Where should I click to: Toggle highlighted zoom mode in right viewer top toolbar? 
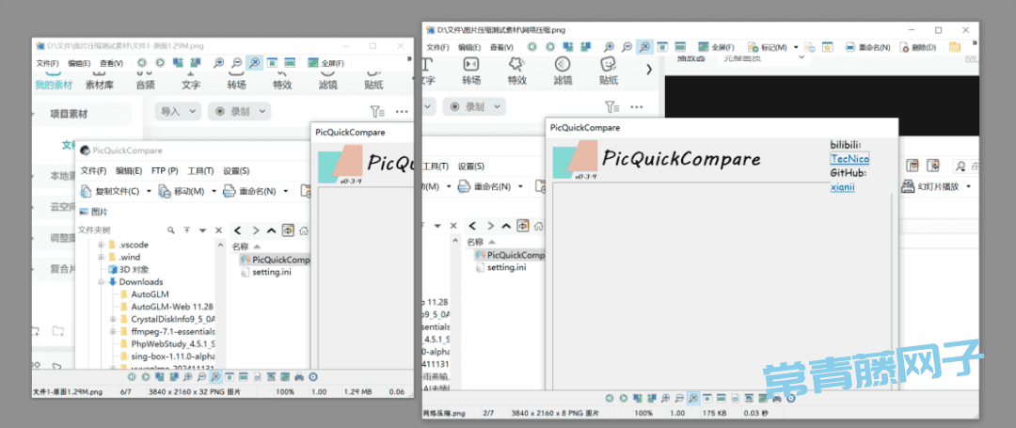pyautogui.click(x=644, y=47)
